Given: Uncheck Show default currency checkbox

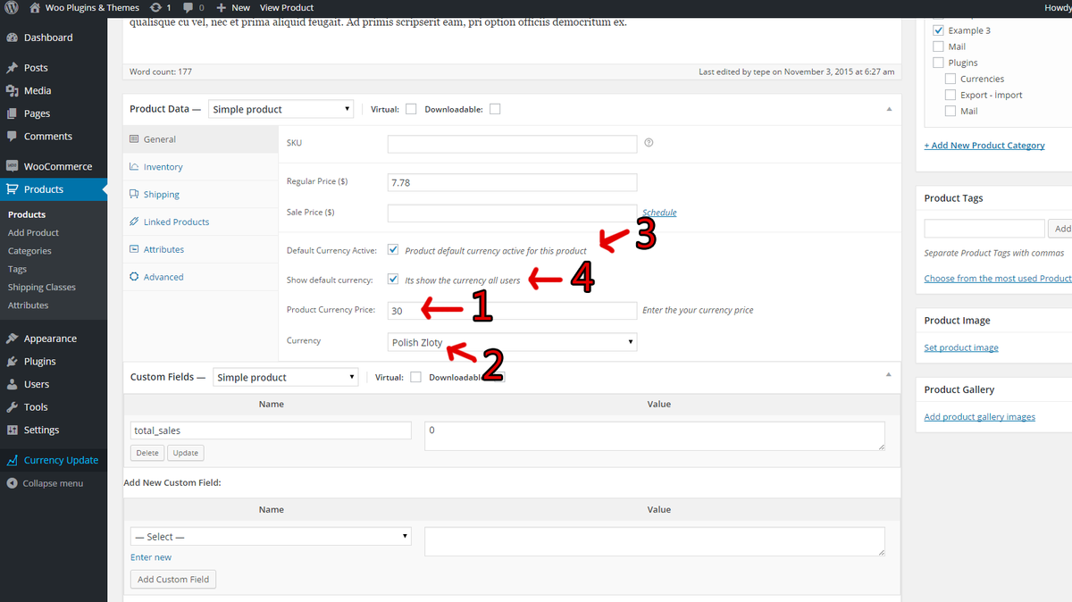Looking at the screenshot, I should coord(393,279).
